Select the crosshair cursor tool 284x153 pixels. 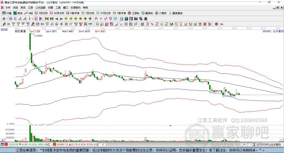tap(101, 19)
